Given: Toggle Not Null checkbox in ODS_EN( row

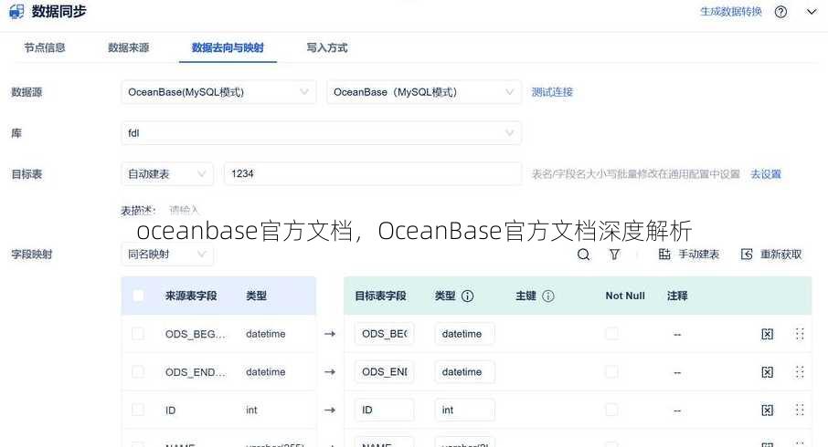Looking at the screenshot, I should (x=612, y=371).
